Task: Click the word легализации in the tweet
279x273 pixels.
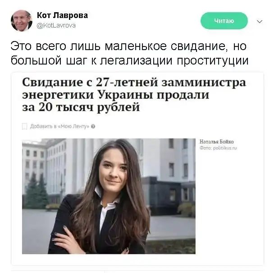Action: point(136,61)
